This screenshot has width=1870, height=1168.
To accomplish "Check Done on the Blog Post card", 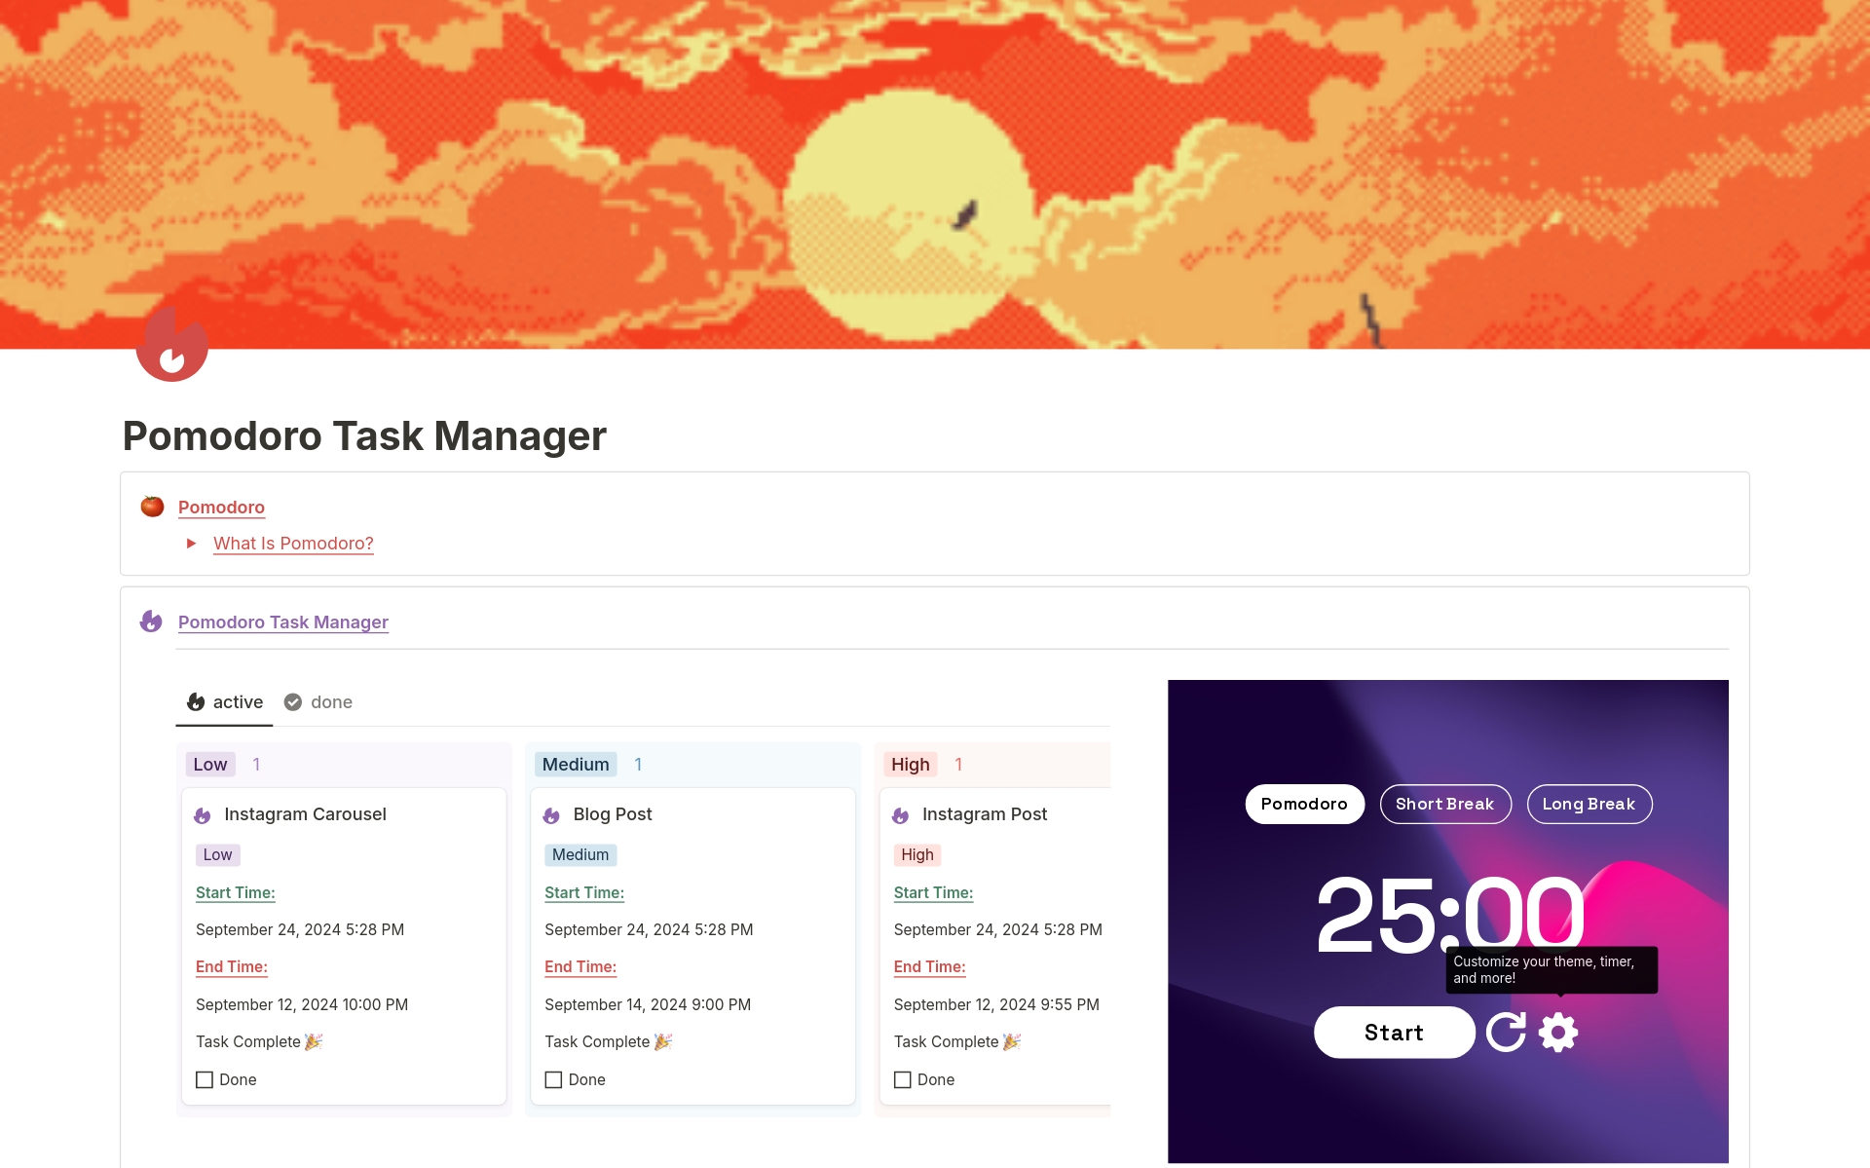I will (x=553, y=1079).
